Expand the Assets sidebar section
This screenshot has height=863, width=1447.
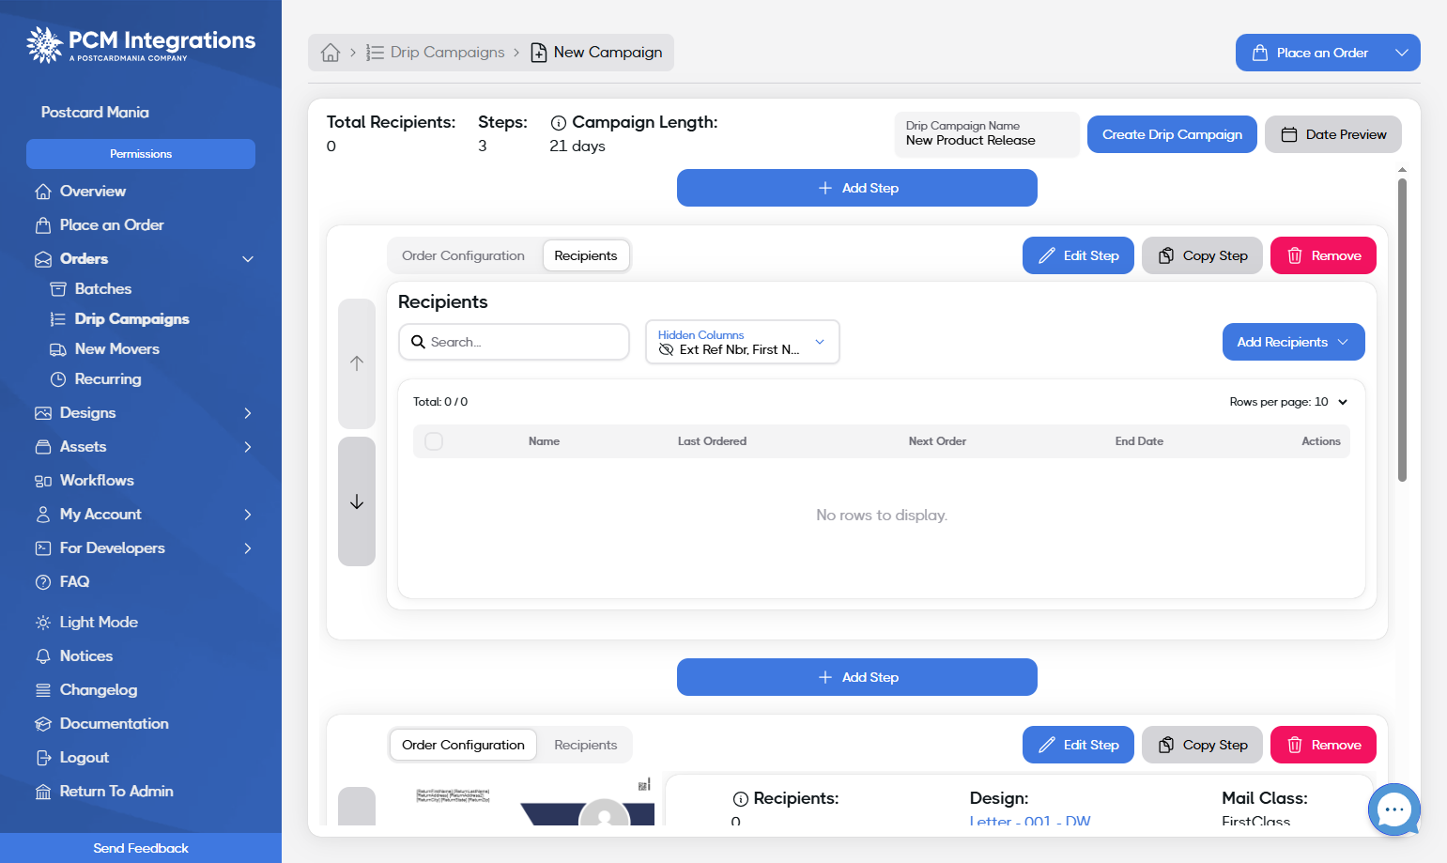(248, 447)
